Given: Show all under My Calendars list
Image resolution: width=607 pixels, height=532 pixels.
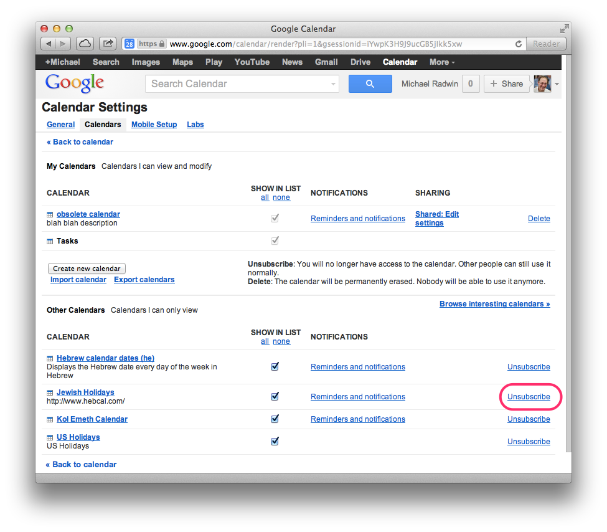Looking at the screenshot, I should [265, 197].
